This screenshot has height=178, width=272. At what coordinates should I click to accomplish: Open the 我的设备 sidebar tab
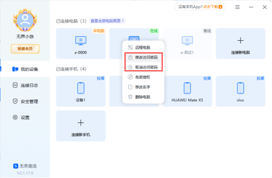pyautogui.click(x=25, y=69)
